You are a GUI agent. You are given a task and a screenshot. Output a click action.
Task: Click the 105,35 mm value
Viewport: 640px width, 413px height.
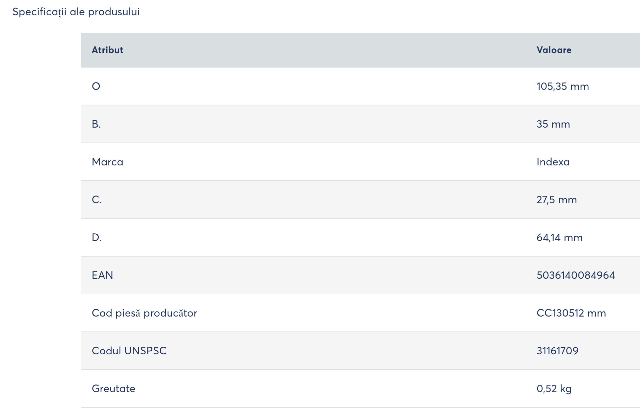pos(562,87)
